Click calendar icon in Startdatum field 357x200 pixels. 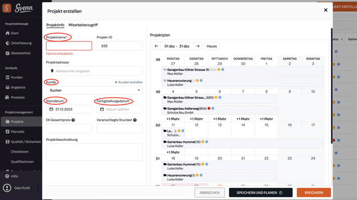[x=51, y=109]
